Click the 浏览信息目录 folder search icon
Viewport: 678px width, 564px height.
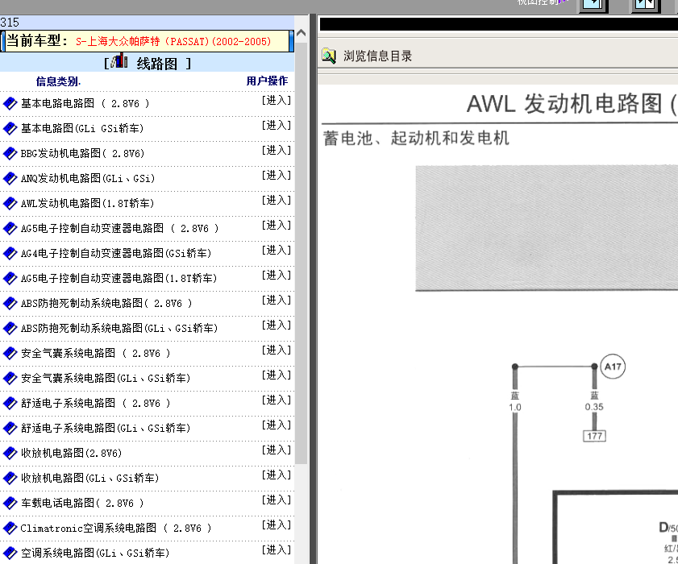tap(329, 56)
